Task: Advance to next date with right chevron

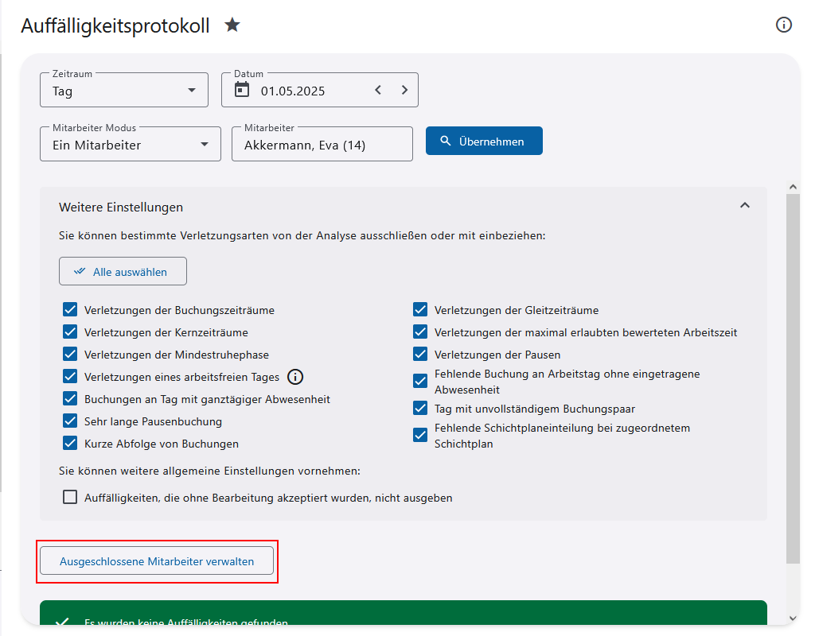Action: click(x=404, y=90)
